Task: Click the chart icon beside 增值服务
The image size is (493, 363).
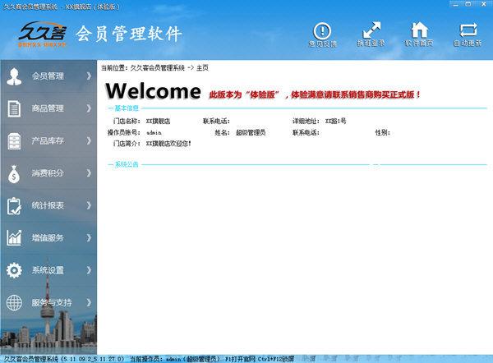Action: pos(14,238)
